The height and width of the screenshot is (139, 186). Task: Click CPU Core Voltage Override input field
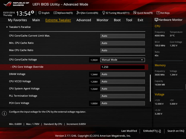122,67
